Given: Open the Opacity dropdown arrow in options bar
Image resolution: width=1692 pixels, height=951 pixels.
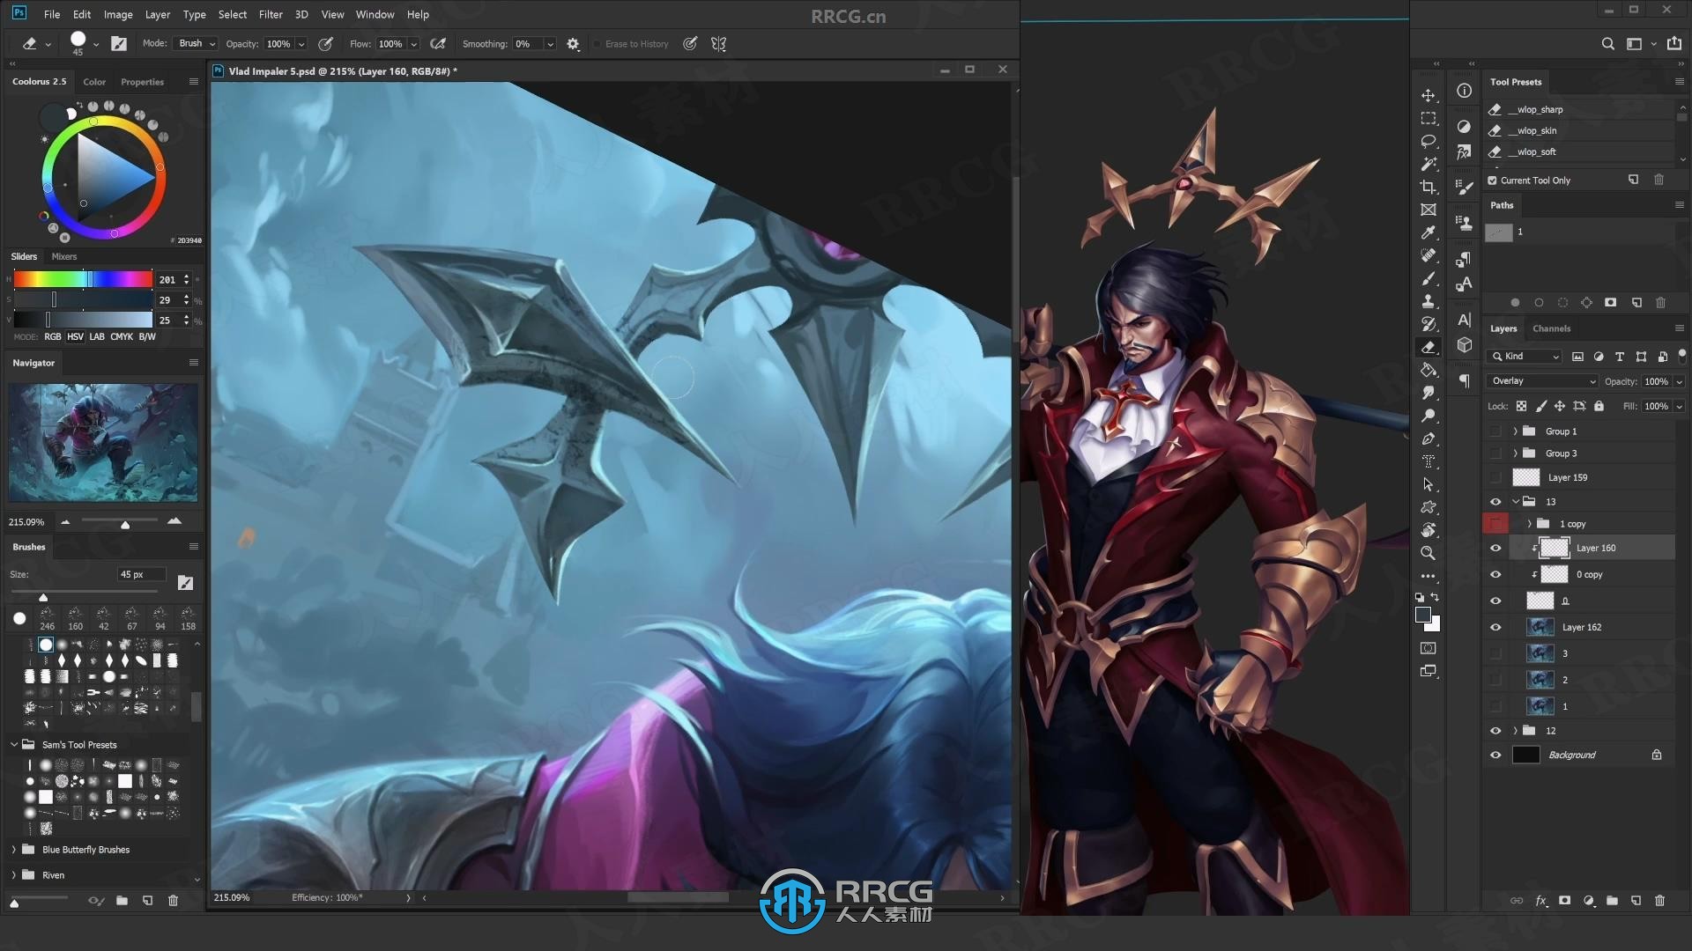Looking at the screenshot, I should tap(301, 44).
